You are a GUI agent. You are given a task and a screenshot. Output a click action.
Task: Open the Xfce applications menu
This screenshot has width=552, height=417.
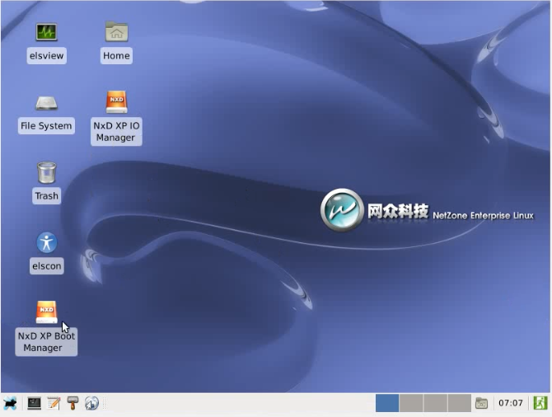10,403
